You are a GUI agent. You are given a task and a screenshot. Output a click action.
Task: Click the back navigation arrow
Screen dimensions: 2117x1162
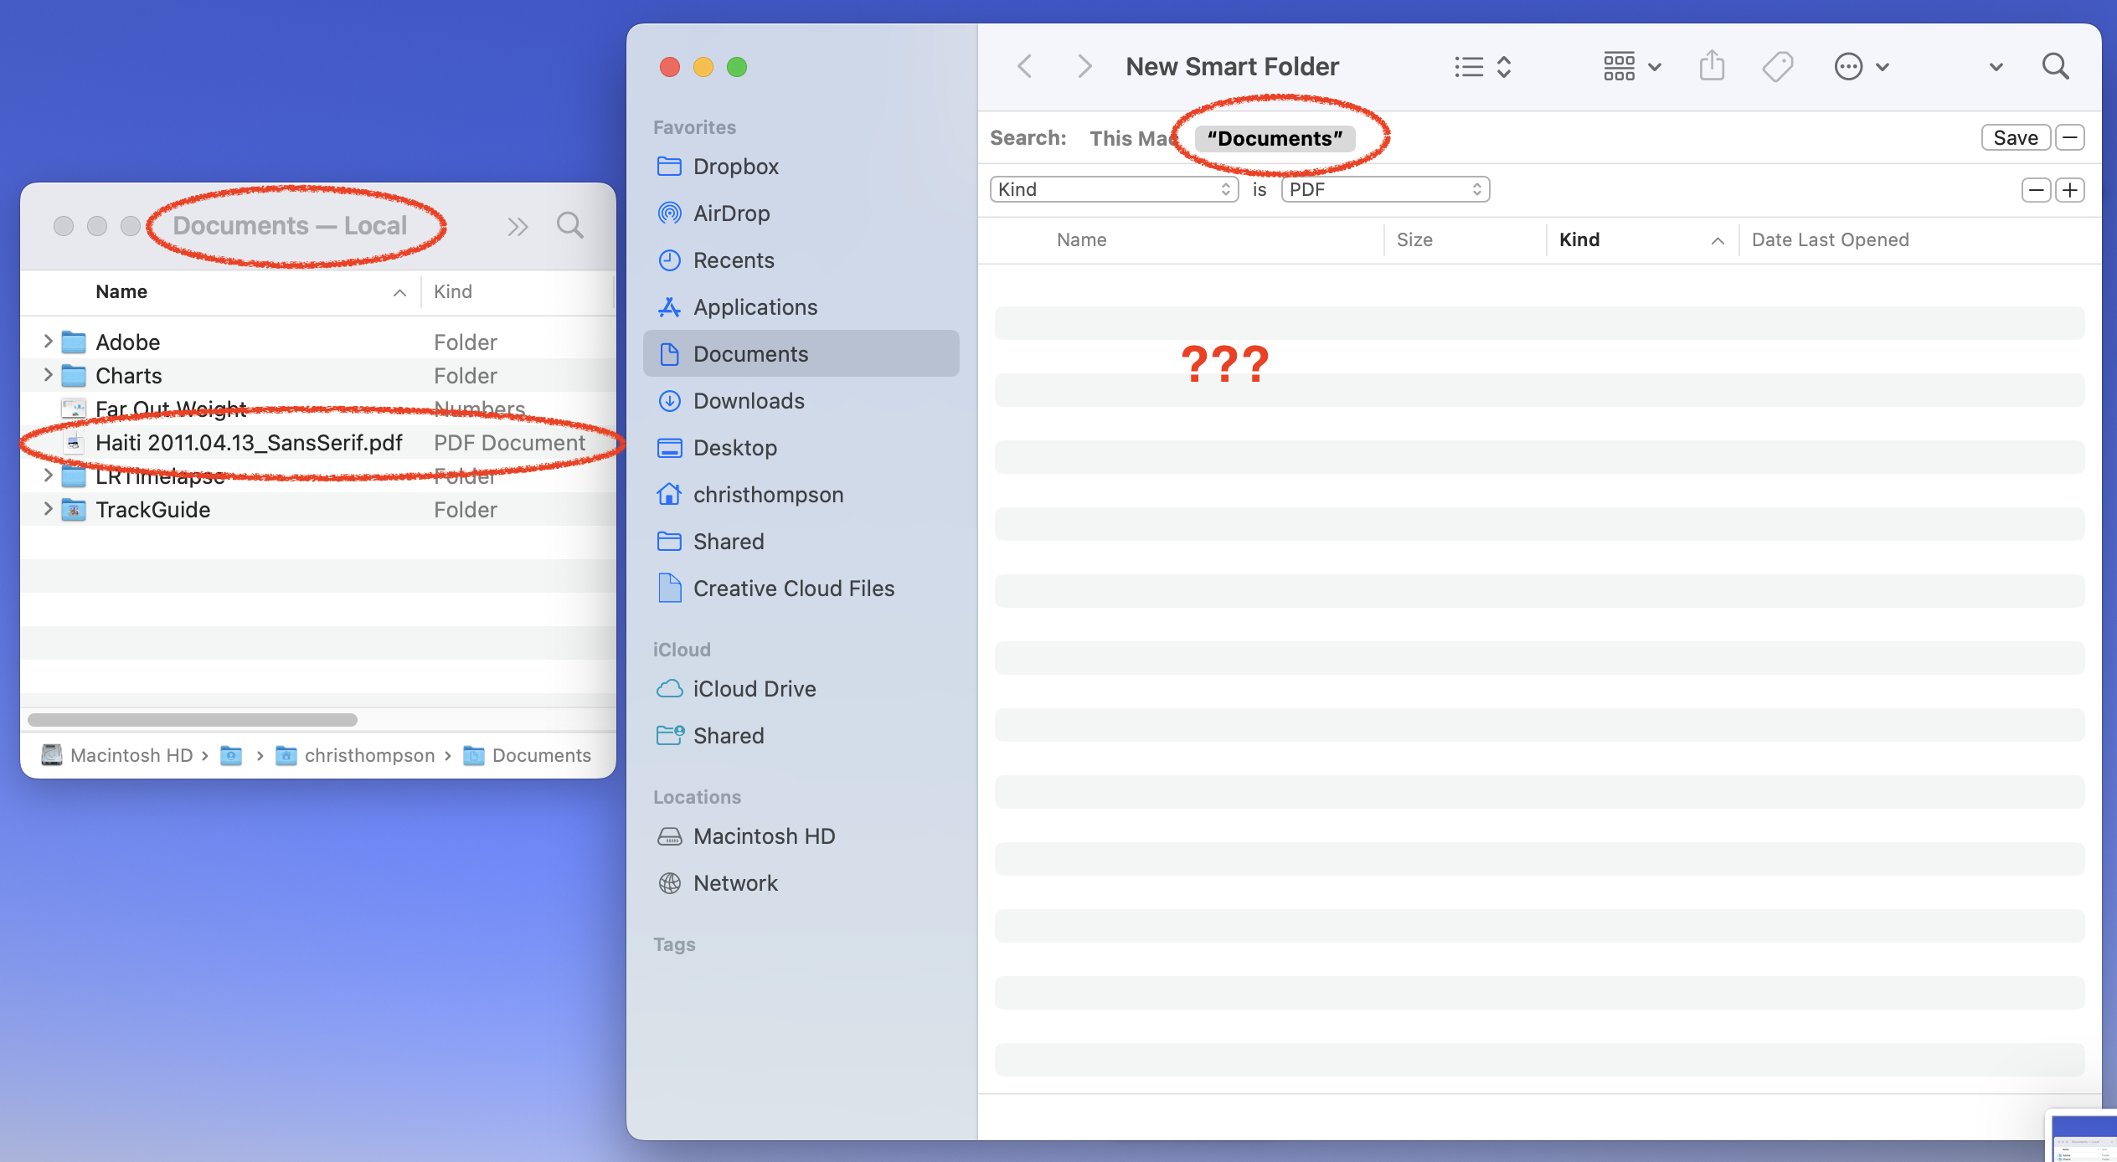pyautogui.click(x=1024, y=66)
